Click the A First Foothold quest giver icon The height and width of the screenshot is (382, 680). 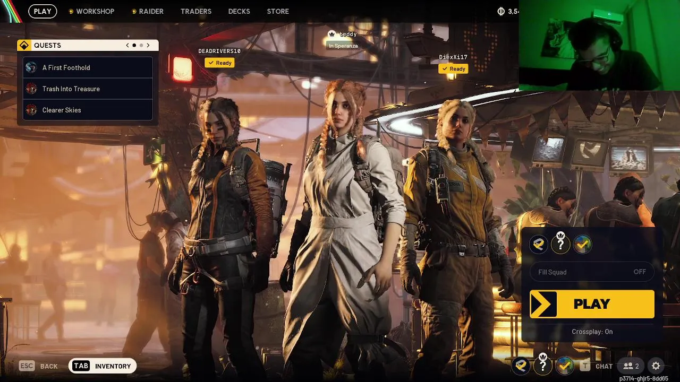tap(31, 67)
